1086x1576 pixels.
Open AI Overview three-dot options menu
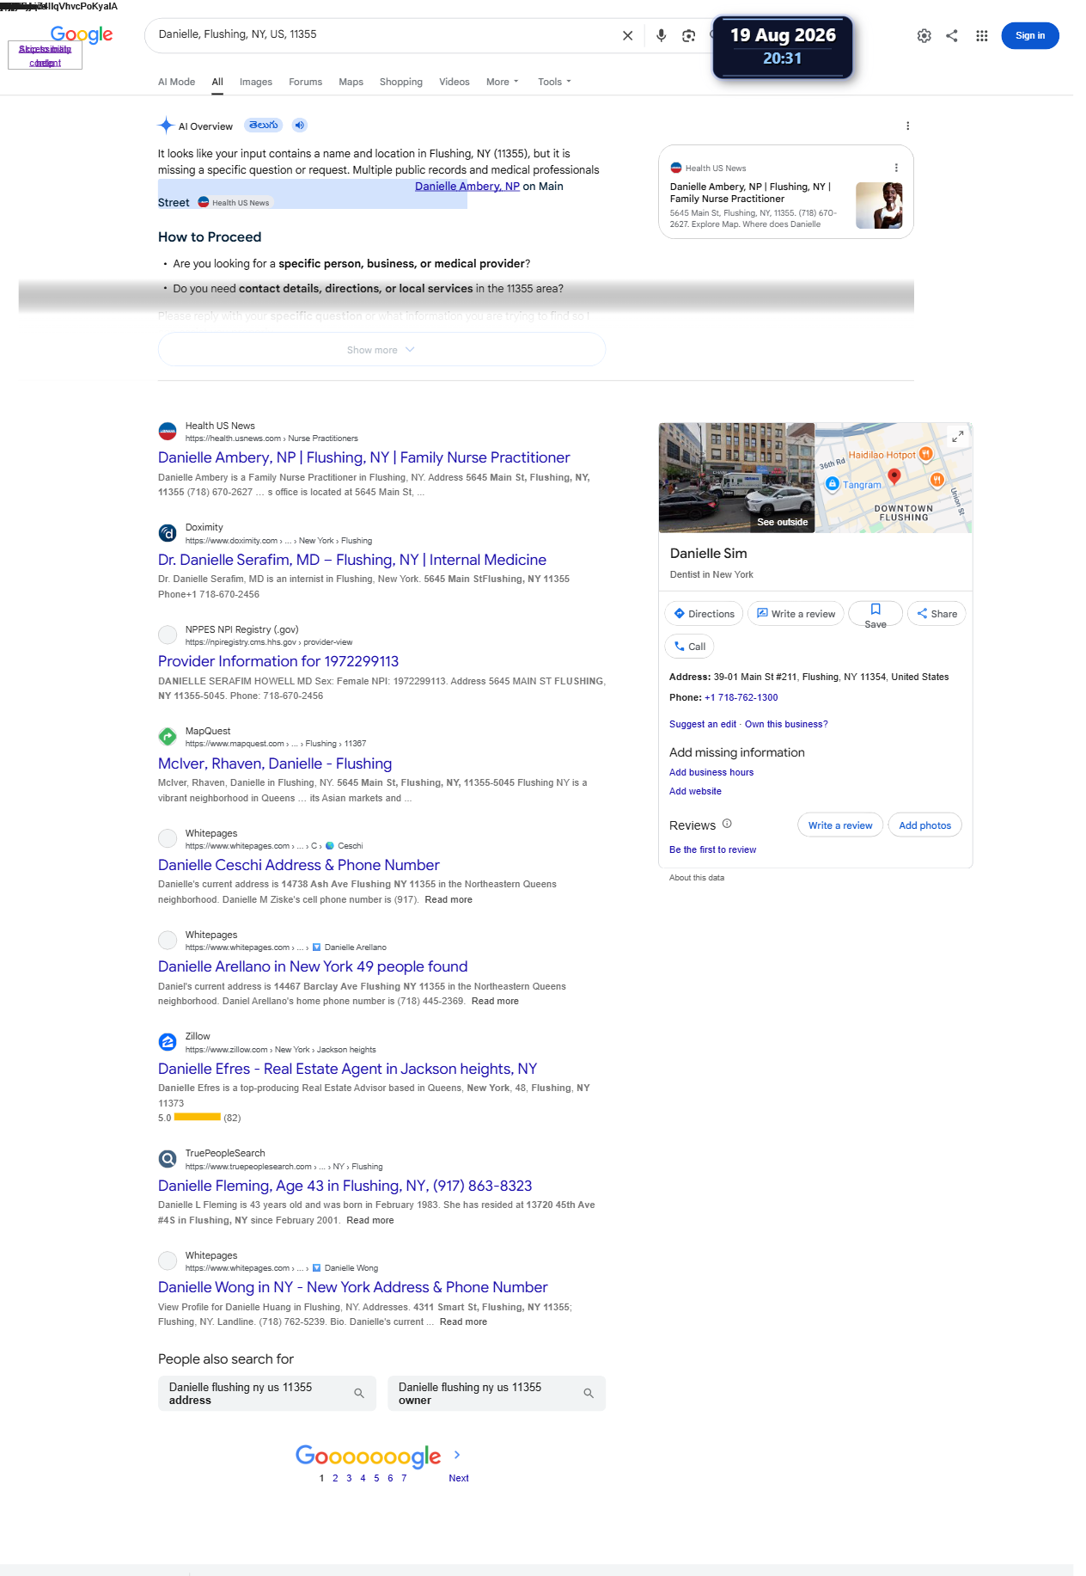click(x=907, y=126)
